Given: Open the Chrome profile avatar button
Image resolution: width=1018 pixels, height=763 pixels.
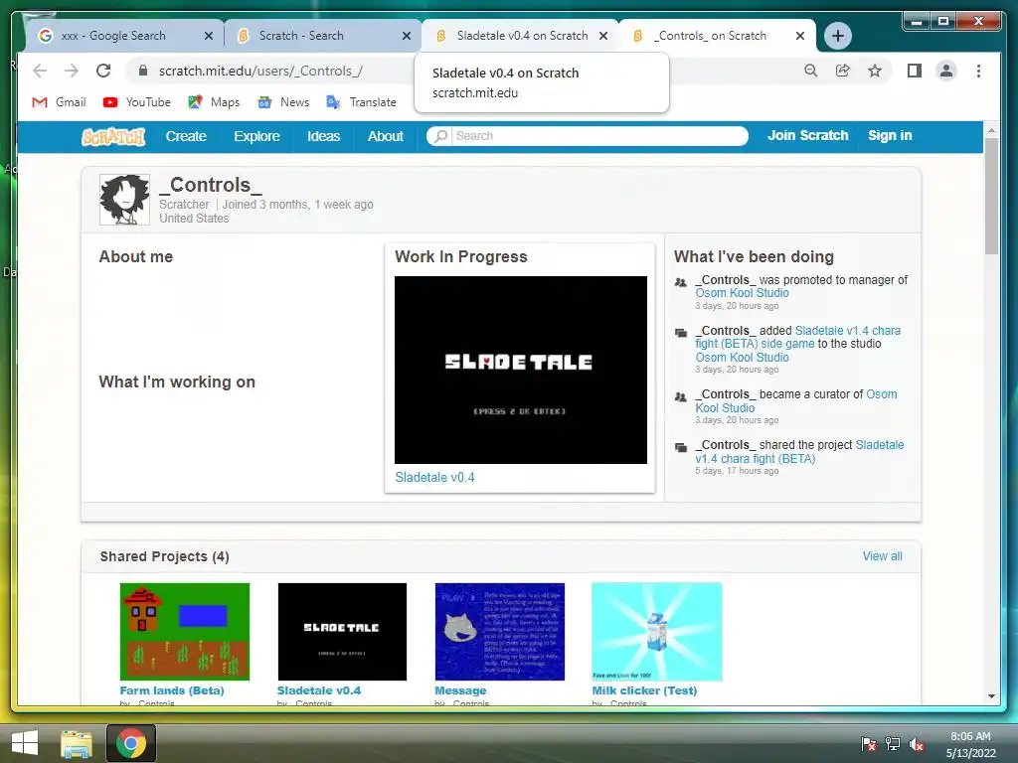Looking at the screenshot, I should [946, 71].
